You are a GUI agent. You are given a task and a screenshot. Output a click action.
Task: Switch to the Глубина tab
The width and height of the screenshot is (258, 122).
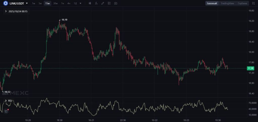coord(242,4)
